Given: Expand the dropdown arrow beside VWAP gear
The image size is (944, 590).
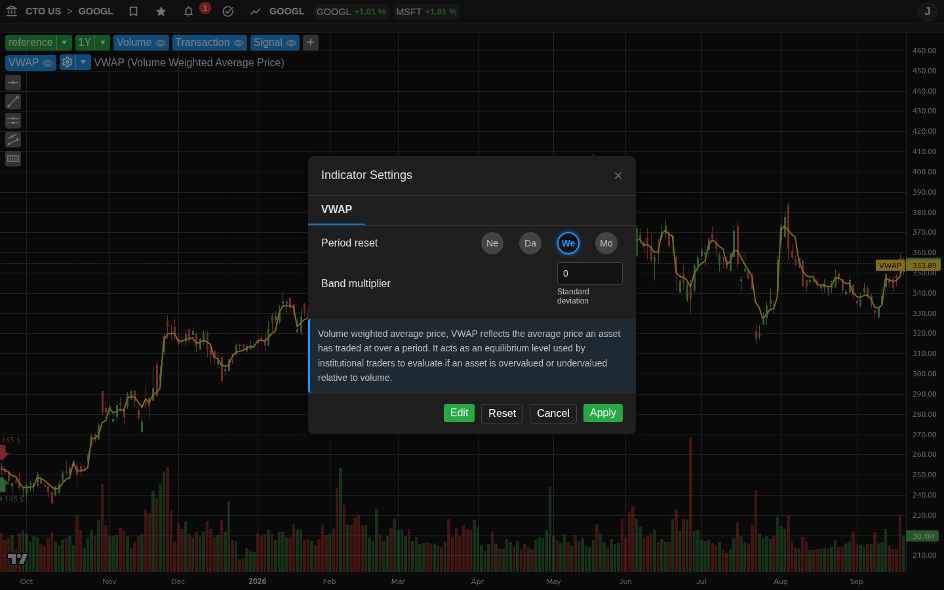Looking at the screenshot, I should point(83,62).
